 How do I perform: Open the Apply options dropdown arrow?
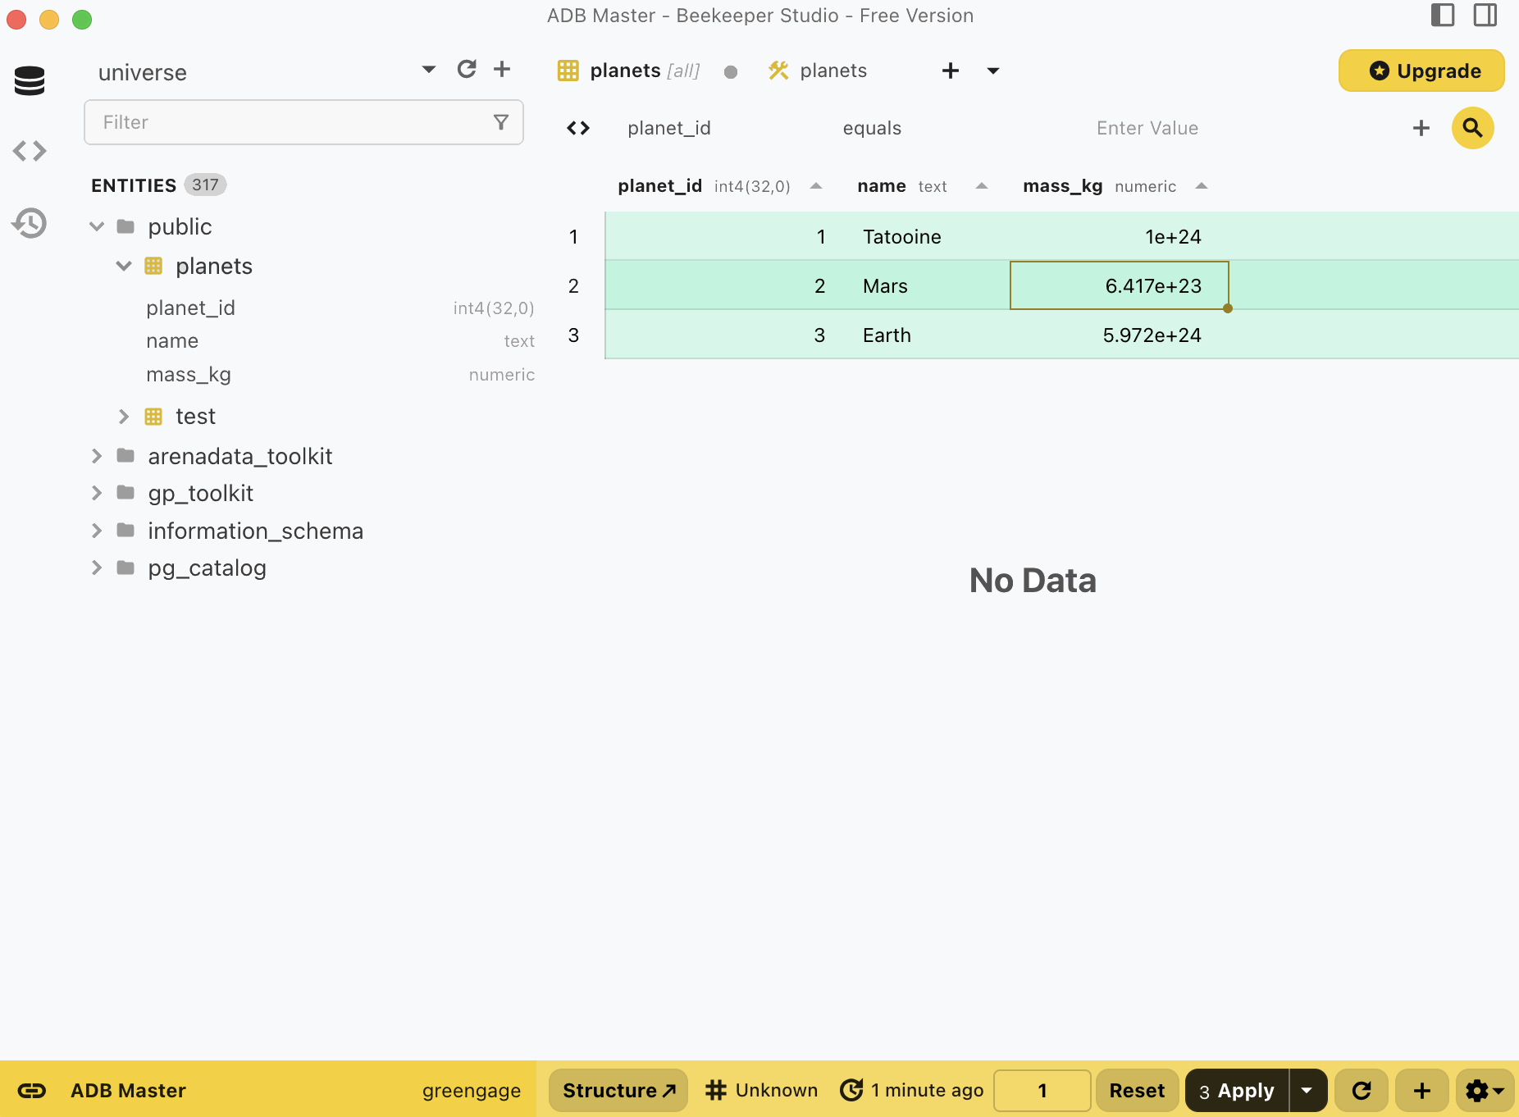pyautogui.click(x=1307, y=1090)
